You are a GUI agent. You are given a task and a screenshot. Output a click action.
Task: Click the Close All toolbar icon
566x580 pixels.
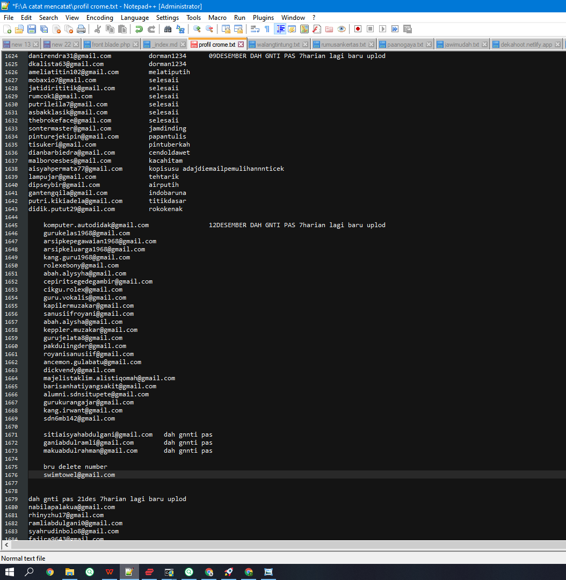(x=69, y=29)
